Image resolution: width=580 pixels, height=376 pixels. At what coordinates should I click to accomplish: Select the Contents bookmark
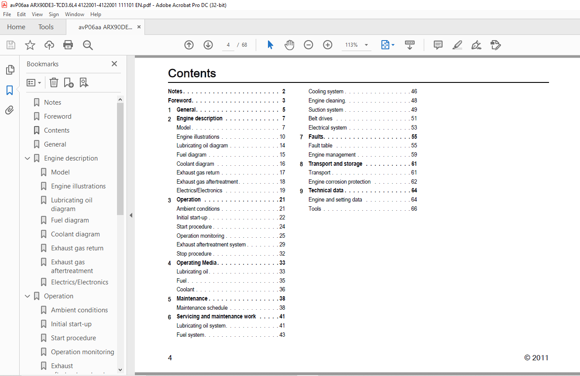(x=57, y=130)
